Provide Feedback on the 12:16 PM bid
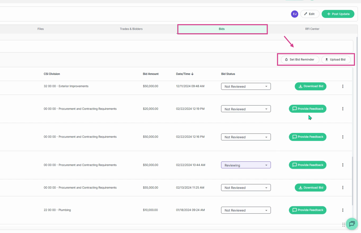This screenshot has width=361, height=233. point(308,137)
